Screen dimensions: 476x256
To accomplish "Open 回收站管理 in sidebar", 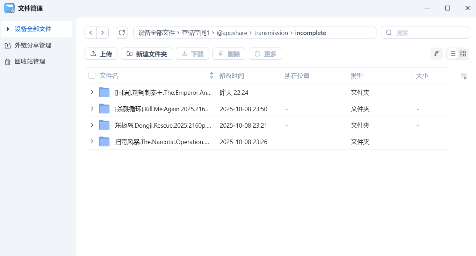I will pyautogui.click(x=30, y=62).
